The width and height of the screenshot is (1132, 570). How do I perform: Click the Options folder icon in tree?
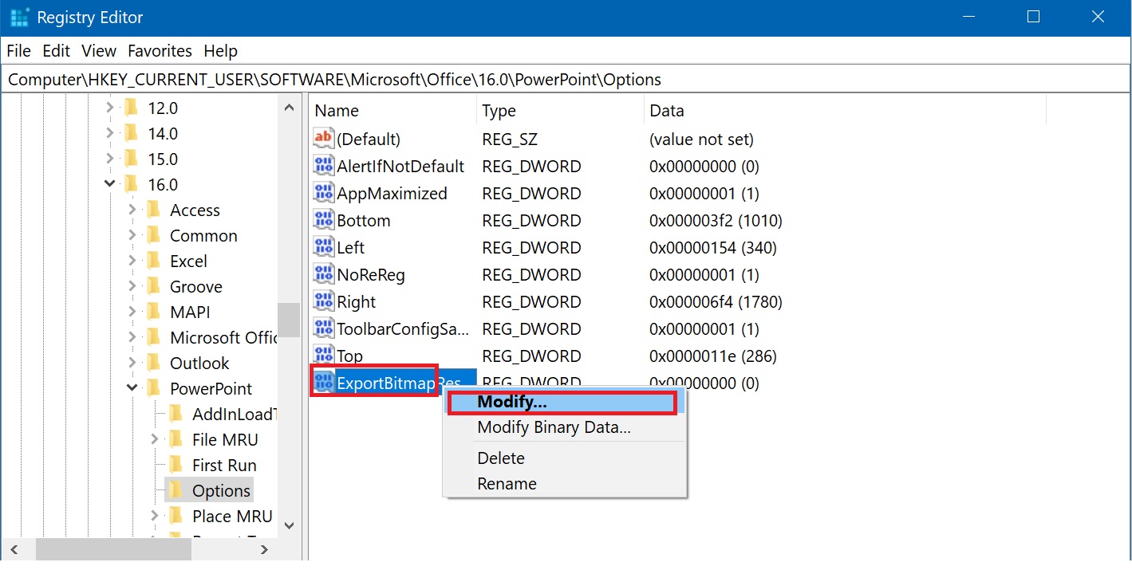click(x=176, y=490)
